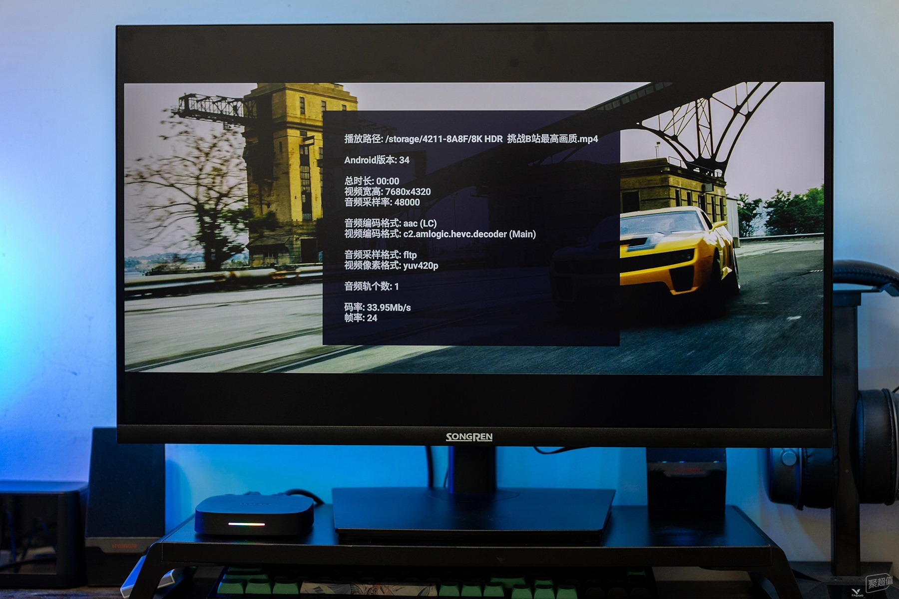This screenshot has height=599, width=899.
Task: Click the playback path line ending in .mp4
Action: (471, 139)
